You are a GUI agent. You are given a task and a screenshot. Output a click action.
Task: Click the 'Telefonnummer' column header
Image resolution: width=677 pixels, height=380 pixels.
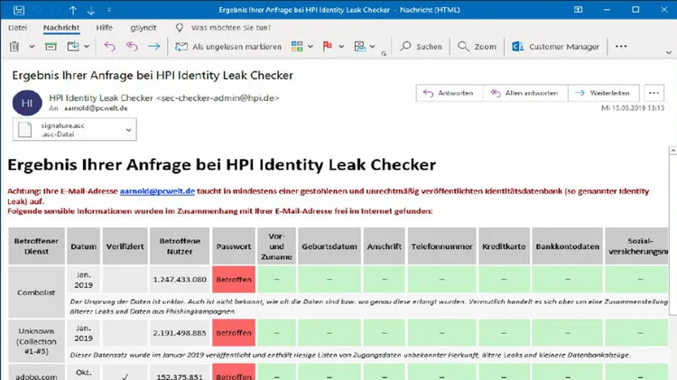[441, 246]
